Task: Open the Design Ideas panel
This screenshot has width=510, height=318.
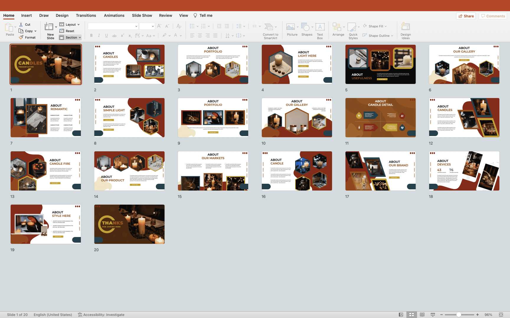Action: tap(405, 27)
